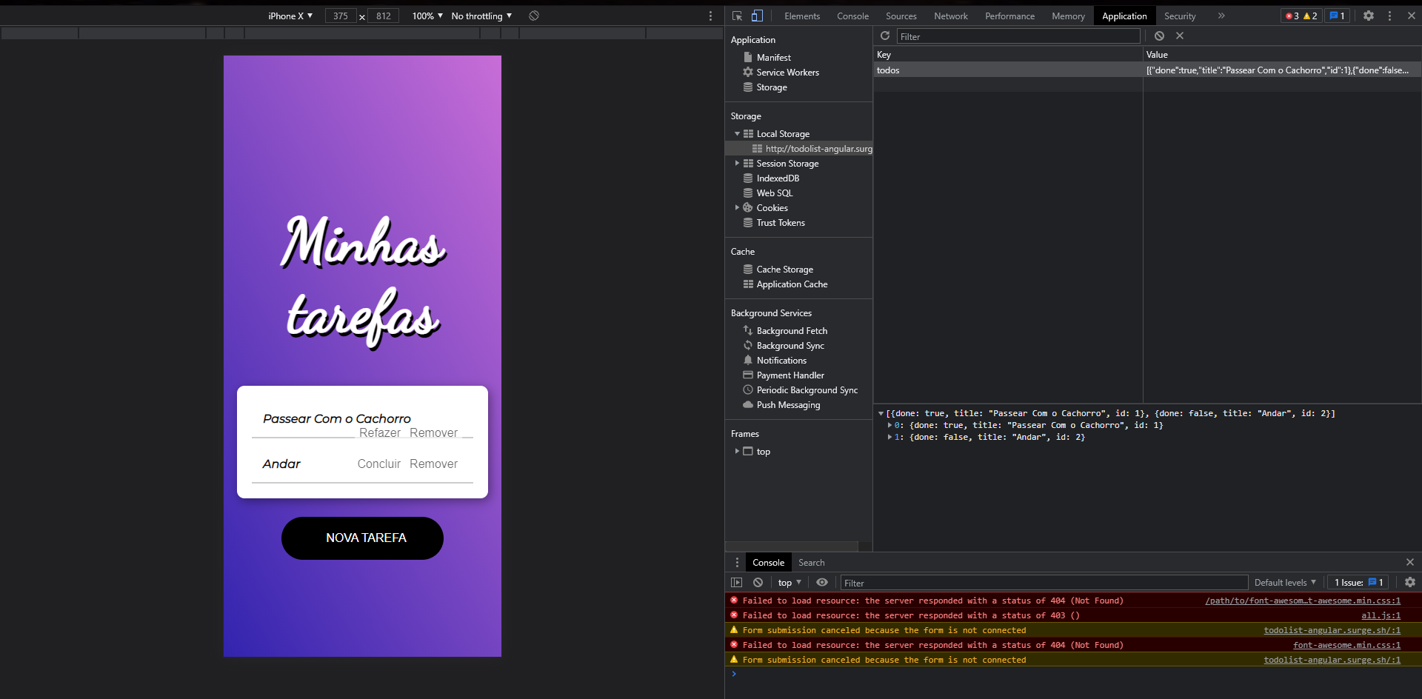Click Remover on the Andar task
Viewport: 1422px width, 699px height.
pyautogui.click(x=433, y=464)
